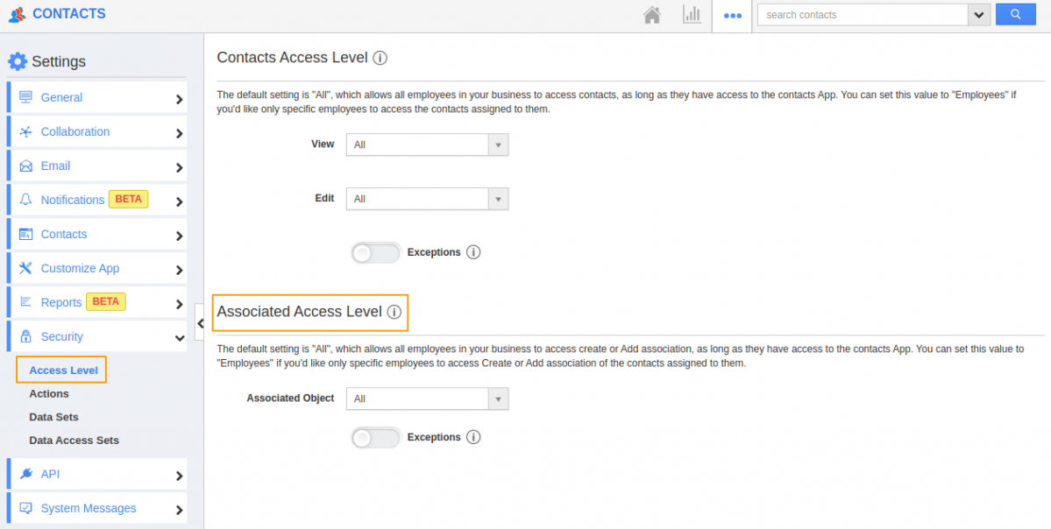
Task: Open the Data Sets link
Action: click(53, 417)
